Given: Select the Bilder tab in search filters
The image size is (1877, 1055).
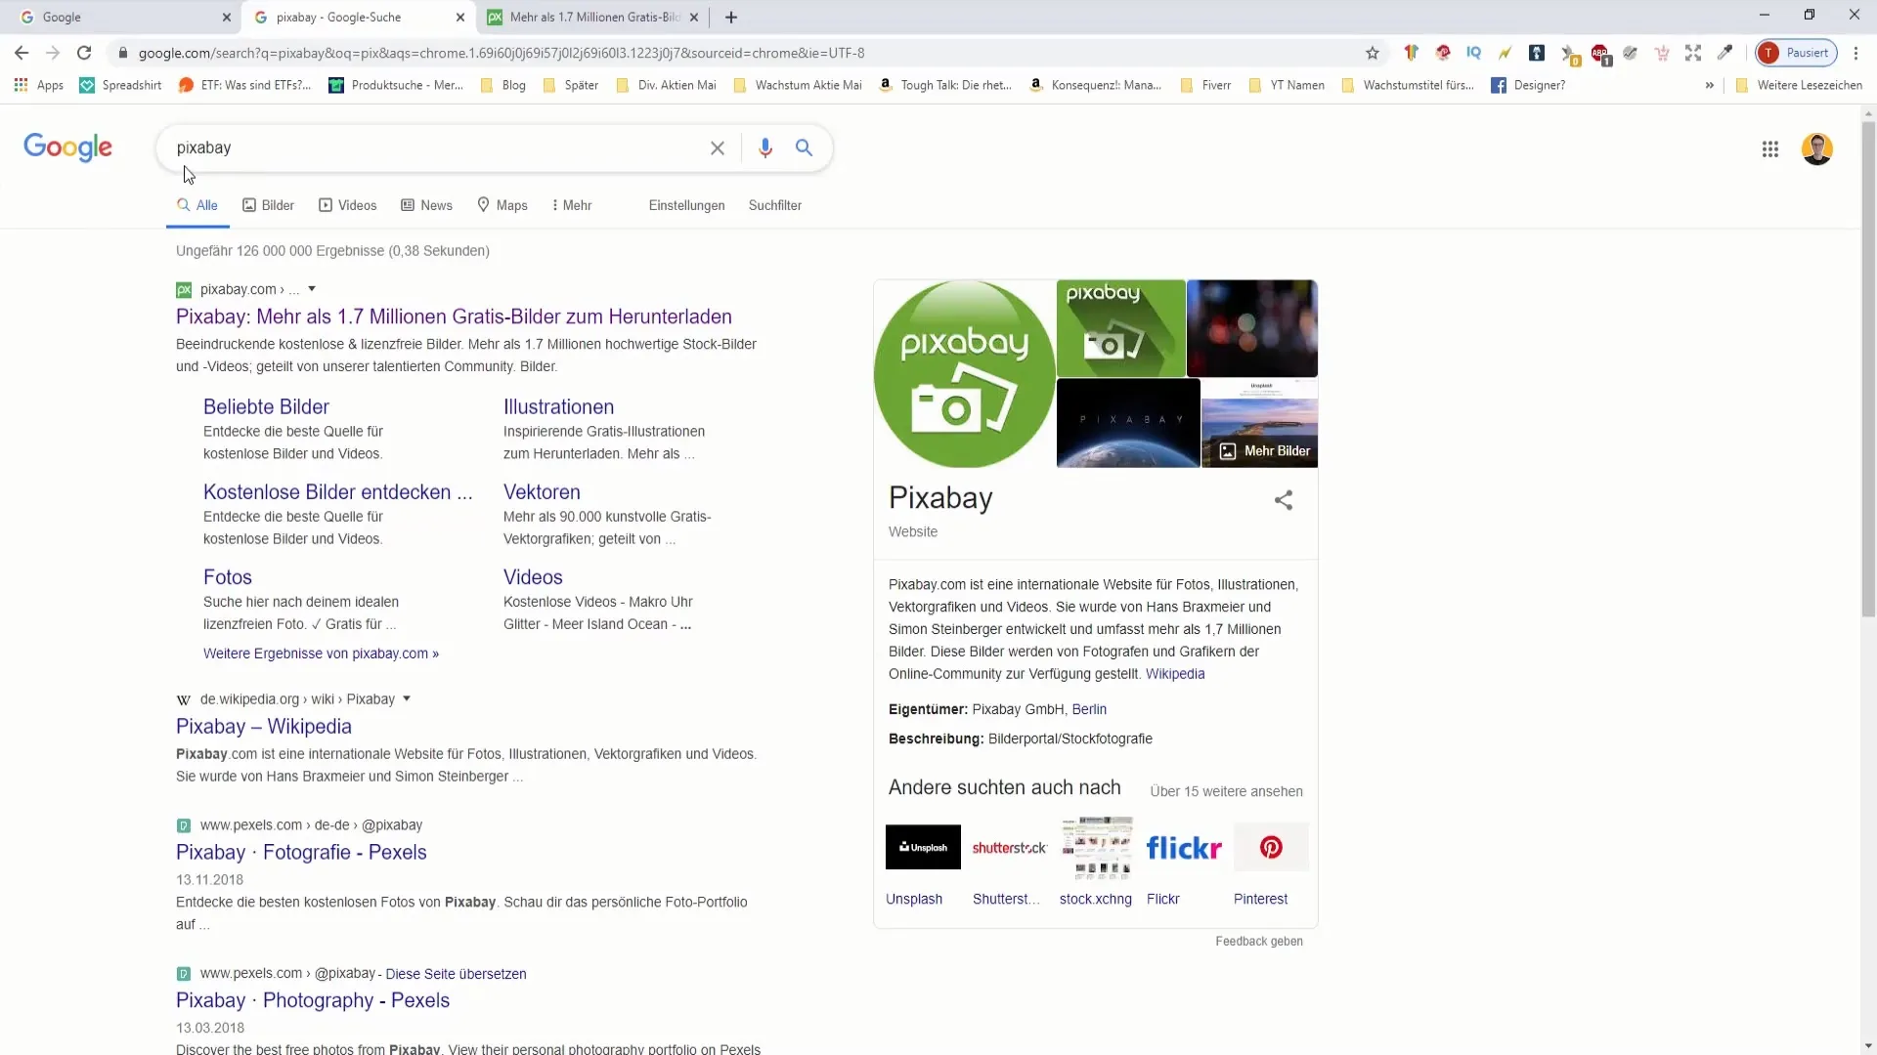Looking at the screenshot, I should pyautogui.click(x=278, y=205).
